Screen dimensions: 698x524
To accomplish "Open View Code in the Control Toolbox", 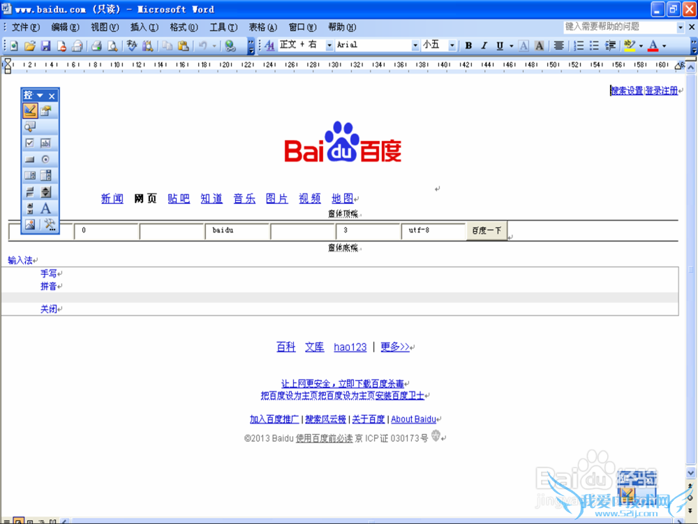I will pos(30,127).
